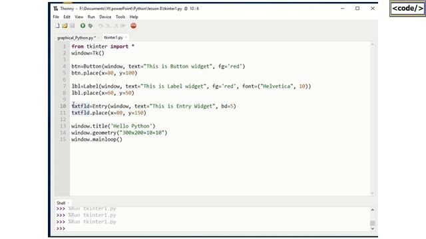
Task: Minimize the Thonny window
Action: click(x=342, y=9)
